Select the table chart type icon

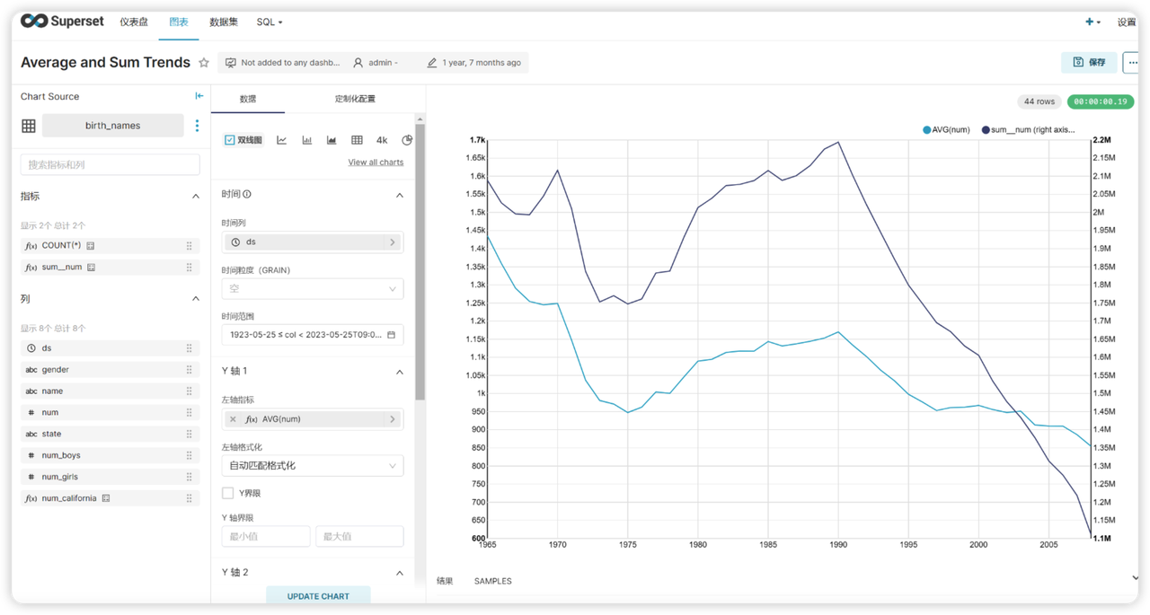point(357,140)
